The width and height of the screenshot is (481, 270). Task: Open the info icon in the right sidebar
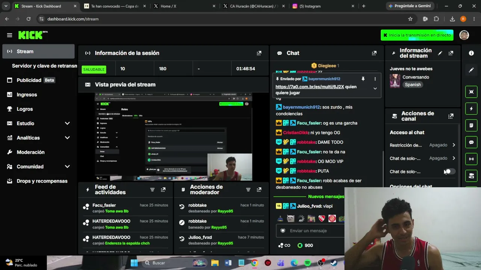point(471,53)
